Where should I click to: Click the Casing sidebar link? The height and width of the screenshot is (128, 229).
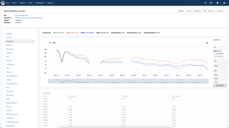pos(8,80)
